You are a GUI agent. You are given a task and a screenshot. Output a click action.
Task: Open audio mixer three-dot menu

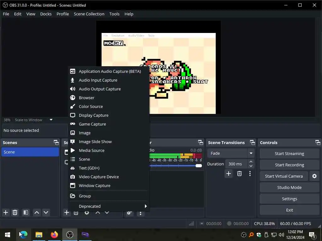click(x=141, y=213)
